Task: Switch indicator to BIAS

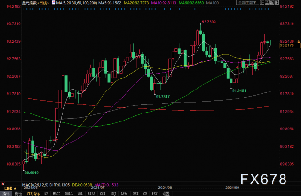Action: click(x=91, y=194)
